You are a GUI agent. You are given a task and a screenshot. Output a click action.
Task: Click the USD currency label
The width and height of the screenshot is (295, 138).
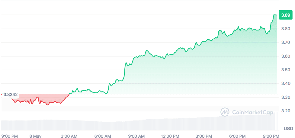tap(288, 128)
